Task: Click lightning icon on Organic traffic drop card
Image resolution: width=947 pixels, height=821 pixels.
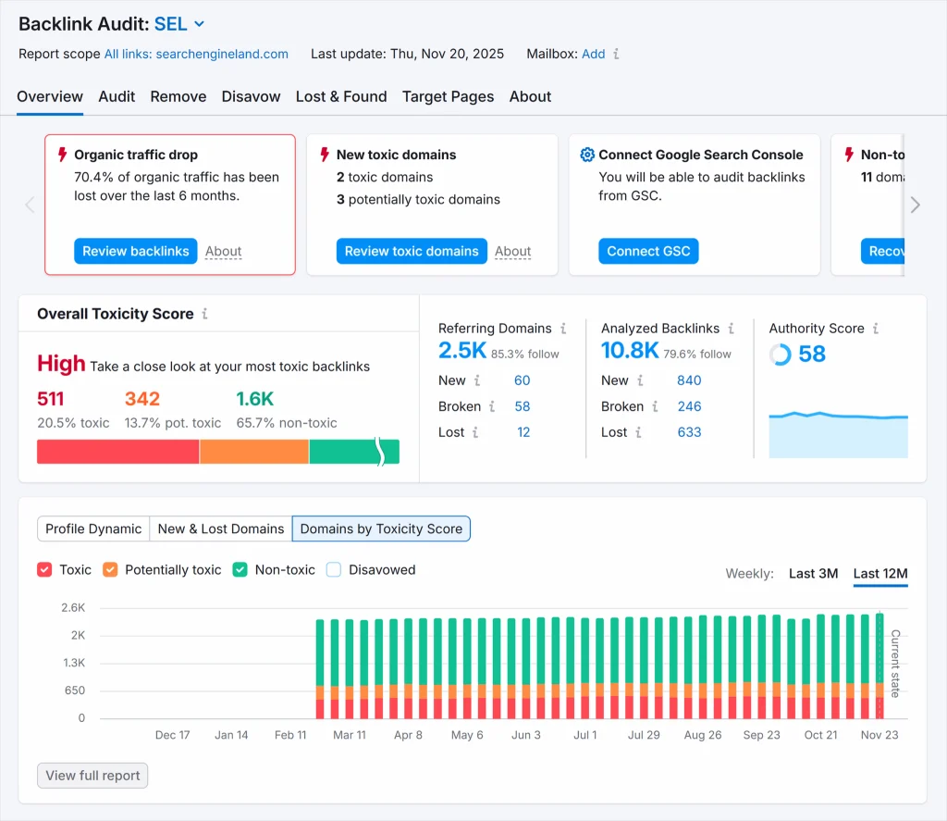Action: [x=63, y=155]
